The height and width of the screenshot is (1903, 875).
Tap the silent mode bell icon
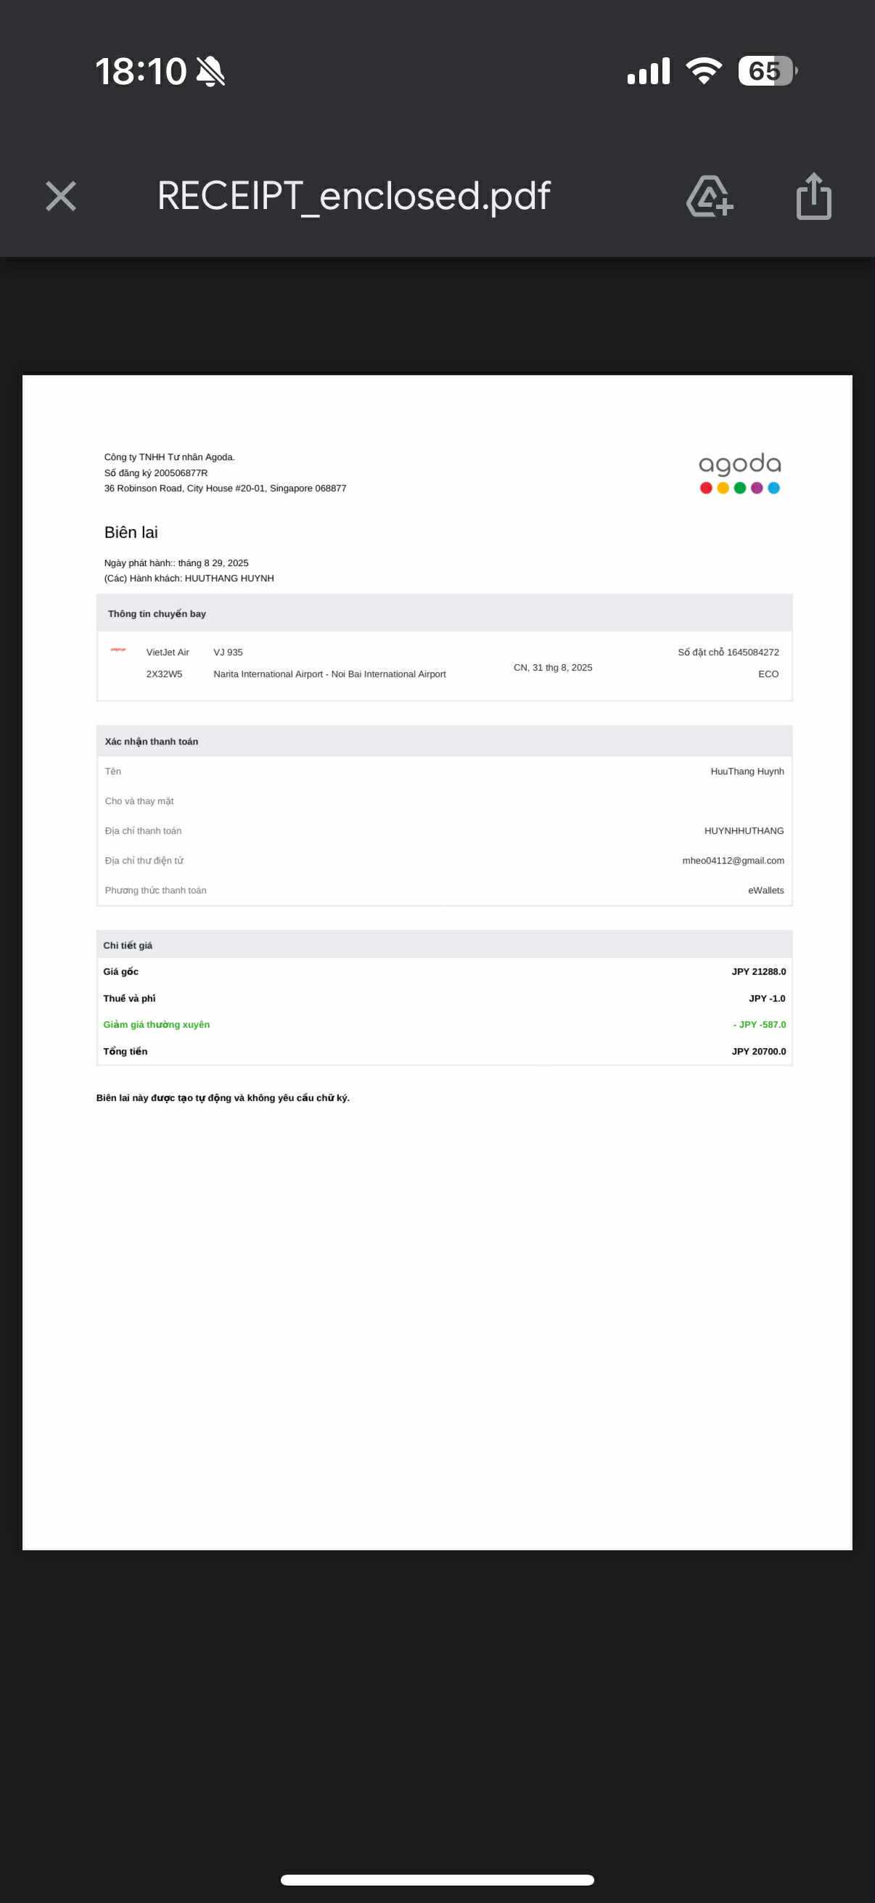pyautogui.click(x=210, y=72)
